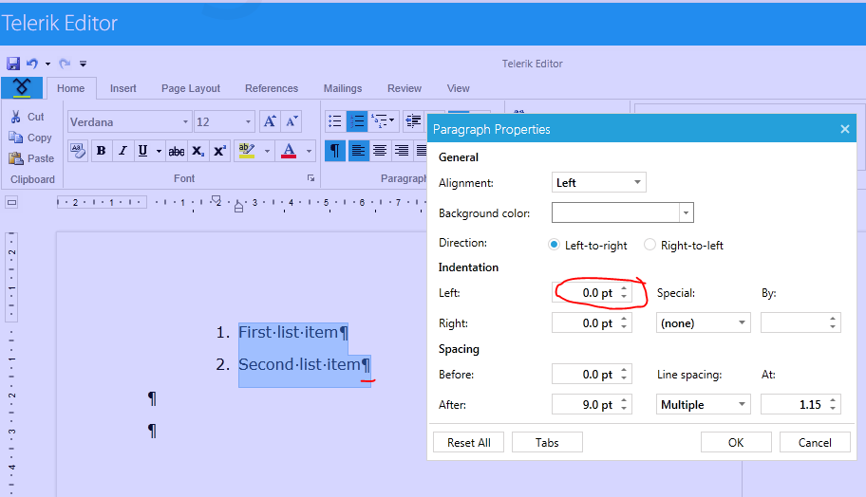Decrease paragraph indent

(x=413, y=121)
